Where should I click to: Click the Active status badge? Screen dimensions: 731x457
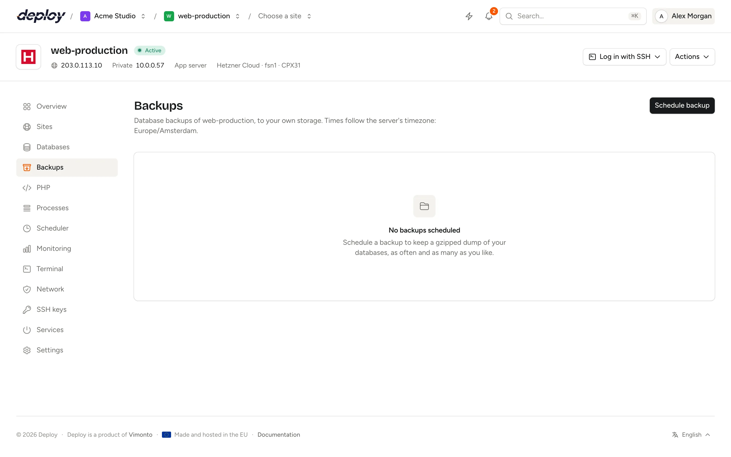150,51
